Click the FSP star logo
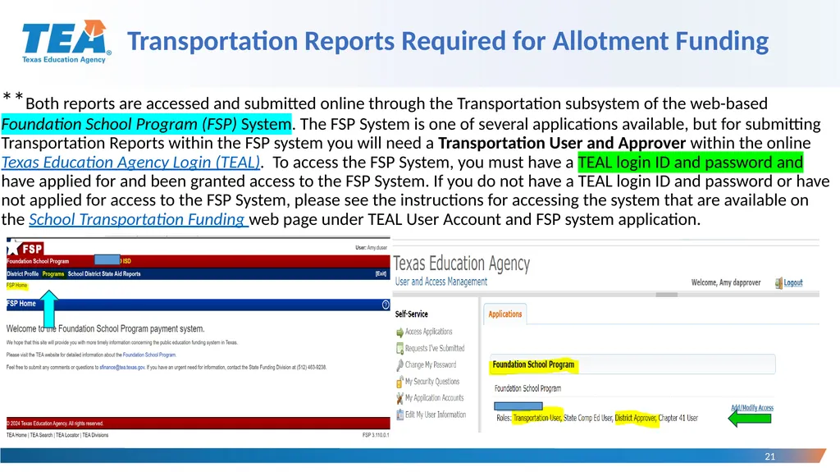Screen dimensions: 840x472 (x=25, y=249)
